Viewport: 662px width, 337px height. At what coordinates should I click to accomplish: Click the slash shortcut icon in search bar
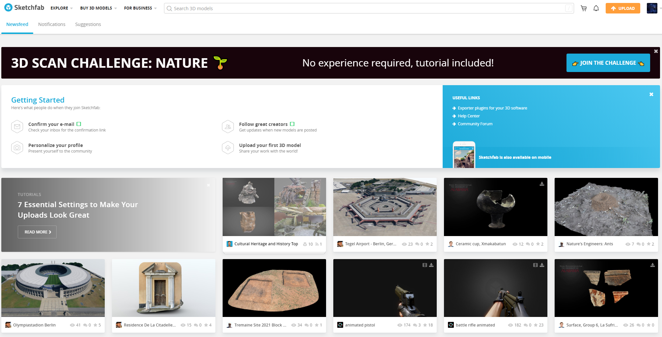[x=569, y=8]
